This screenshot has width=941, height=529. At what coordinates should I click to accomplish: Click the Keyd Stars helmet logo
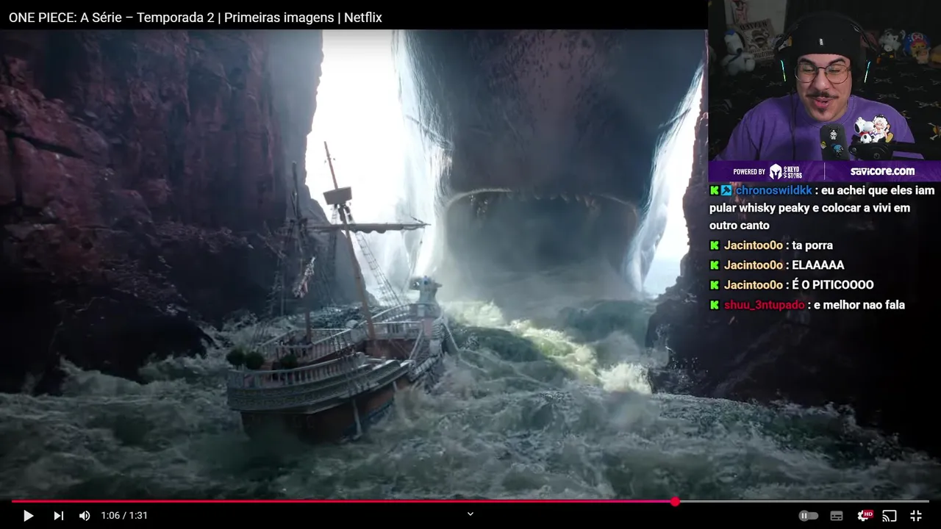(776, 171)
